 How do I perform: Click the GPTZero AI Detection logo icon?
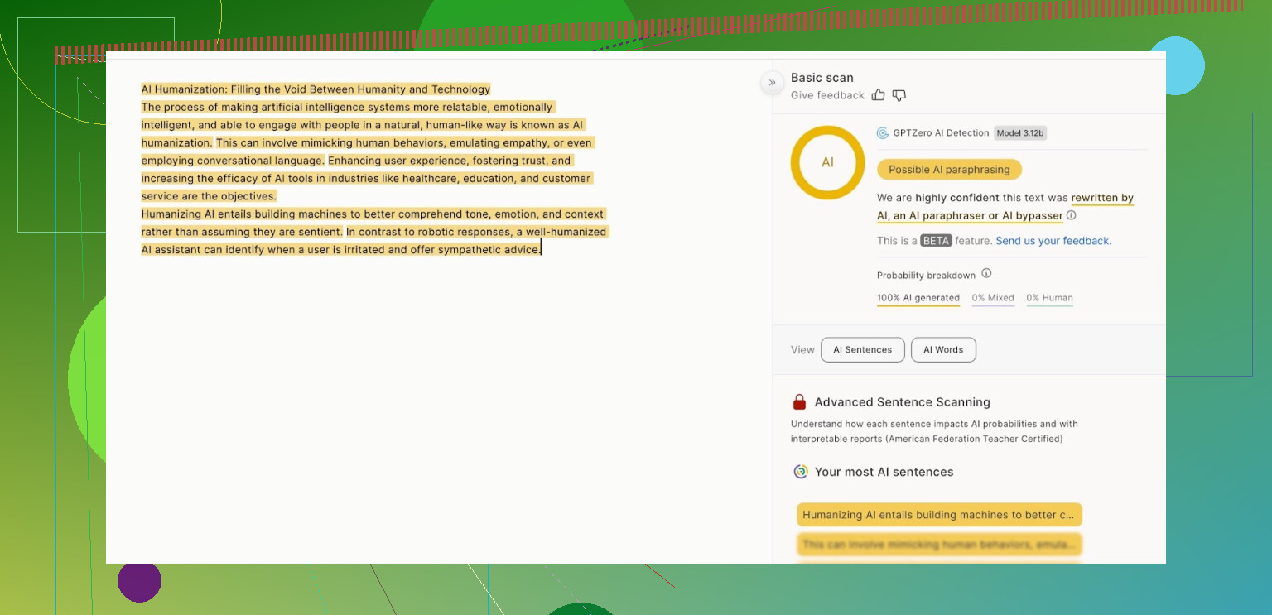tap(883, 133)
